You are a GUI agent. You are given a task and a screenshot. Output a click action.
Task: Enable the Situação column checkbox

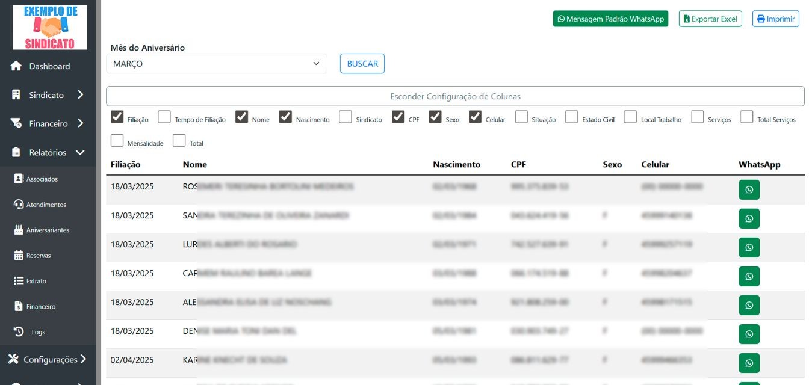521,116
